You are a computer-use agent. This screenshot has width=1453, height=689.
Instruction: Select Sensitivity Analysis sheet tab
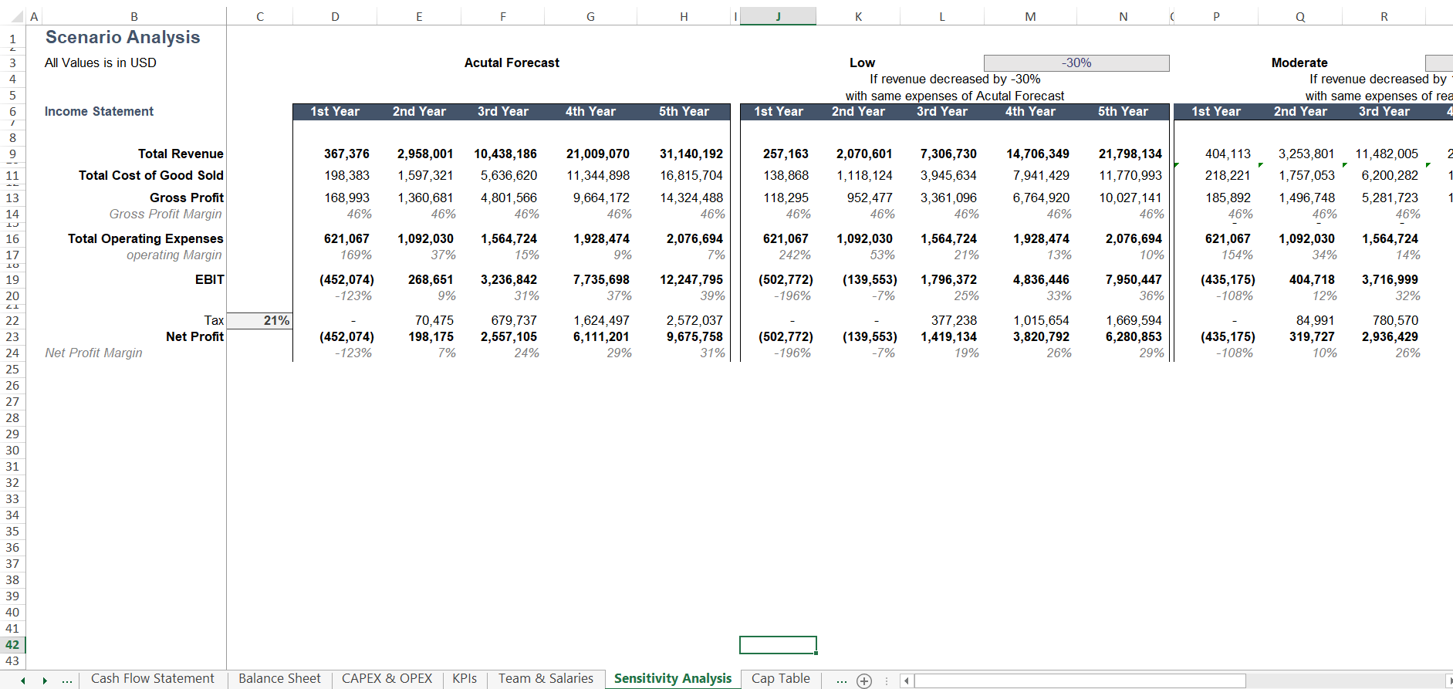point(673,678)
